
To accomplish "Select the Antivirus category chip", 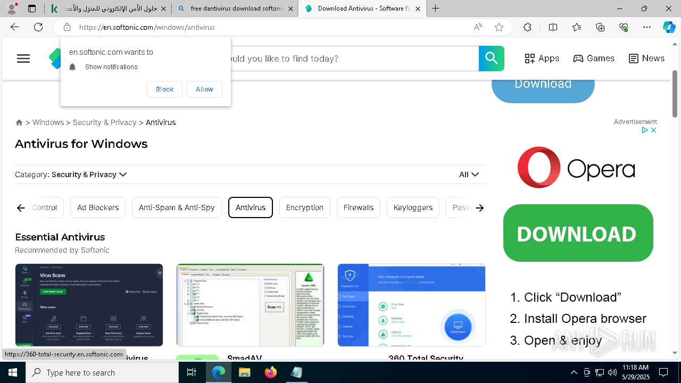I will (251, 207).
